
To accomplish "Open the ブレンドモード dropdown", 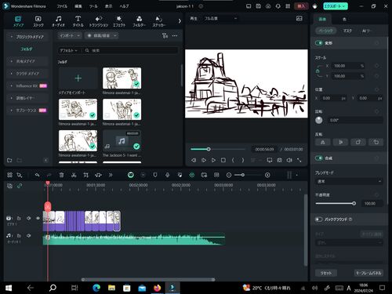I will 349,181.
